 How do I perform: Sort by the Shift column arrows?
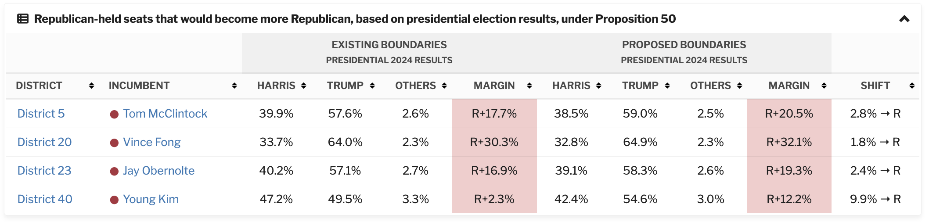tap(912, 86)
